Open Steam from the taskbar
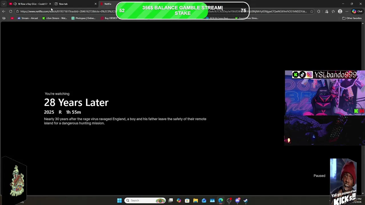The height and width of the screenshot is (205, 365). tap(246, 200)
